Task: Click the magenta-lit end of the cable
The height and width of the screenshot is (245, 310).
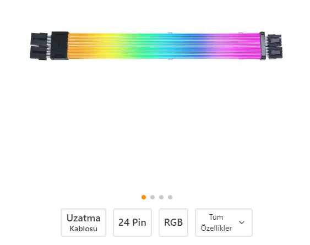Action: (x=243, y=46)
